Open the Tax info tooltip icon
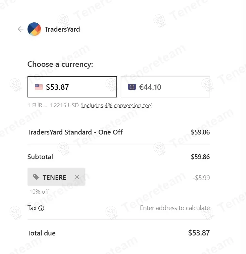The width and height of the screenshot is (246, 254). [x=41, y=208]
